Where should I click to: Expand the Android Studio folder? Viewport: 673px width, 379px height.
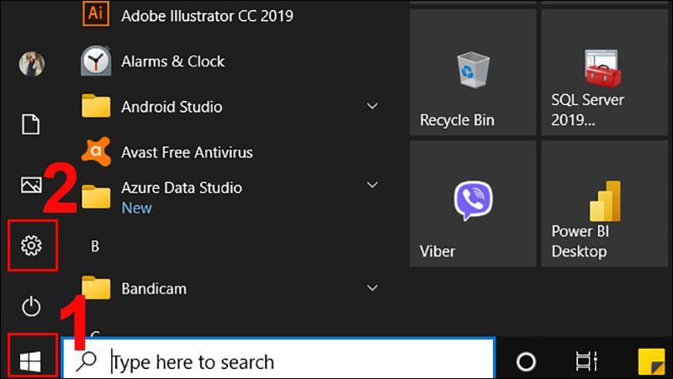(x=372, y=106)
